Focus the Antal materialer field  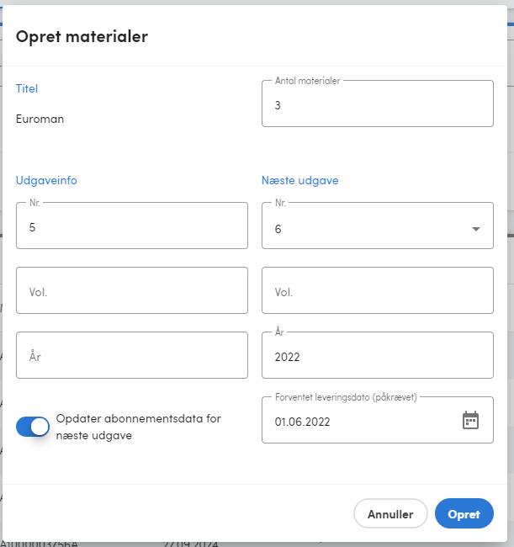pyautogui.click(x=378, y=104)
